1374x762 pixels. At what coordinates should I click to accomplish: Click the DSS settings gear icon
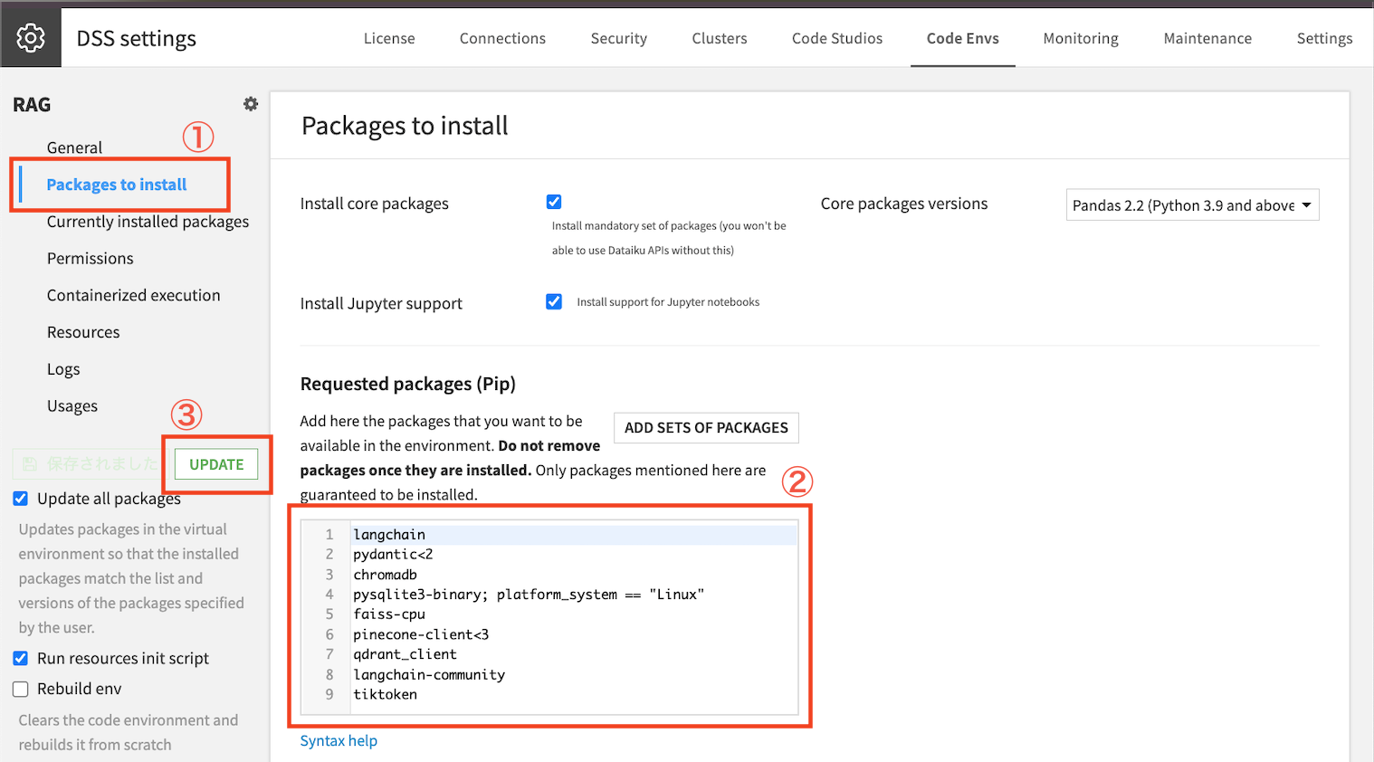click(x=31, y=38)
